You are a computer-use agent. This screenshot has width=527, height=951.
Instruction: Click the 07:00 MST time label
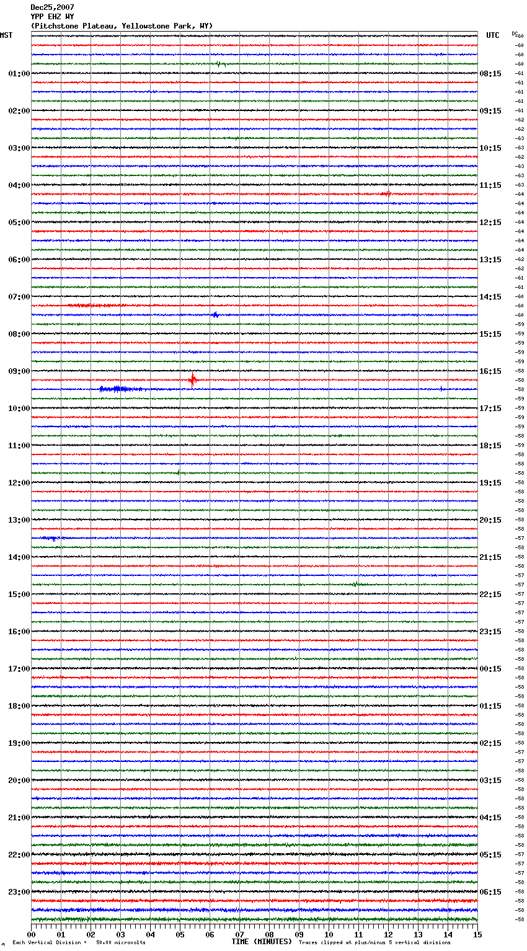coord(19,297)
